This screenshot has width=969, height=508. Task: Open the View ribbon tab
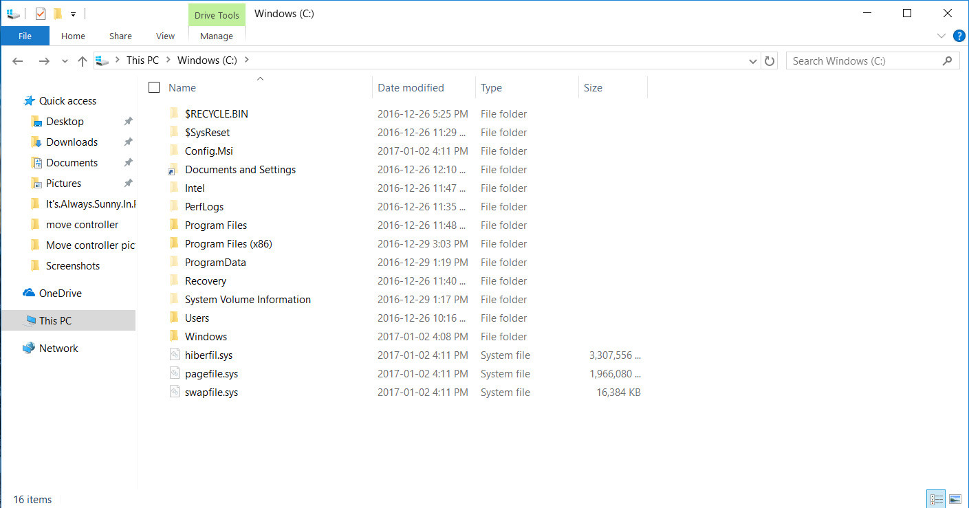[x=165, y=36]
